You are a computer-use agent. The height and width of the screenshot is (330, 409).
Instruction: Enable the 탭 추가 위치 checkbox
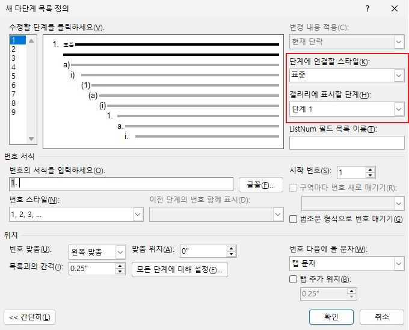[293, 280]
